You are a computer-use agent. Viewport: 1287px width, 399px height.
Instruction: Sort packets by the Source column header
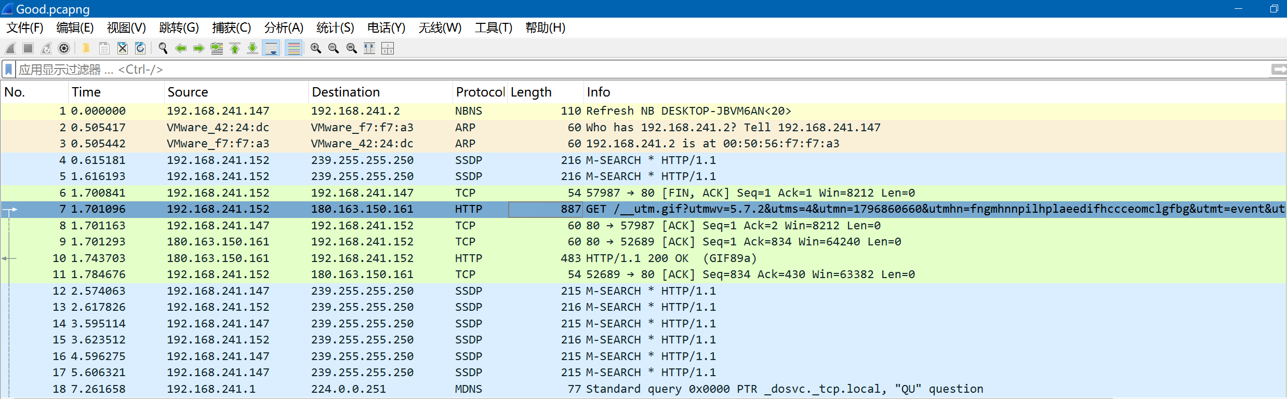188,92
